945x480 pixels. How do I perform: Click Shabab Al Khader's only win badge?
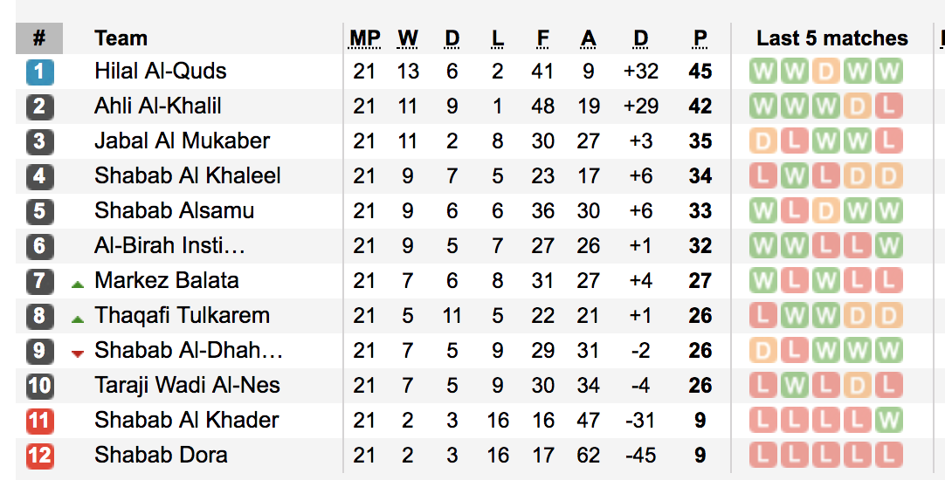coord(888,421)
